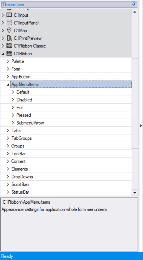This screenshot has height=260, width=143.
Task: Click the C1Ribbon Classic icon
Action: [x=9, y=46]
